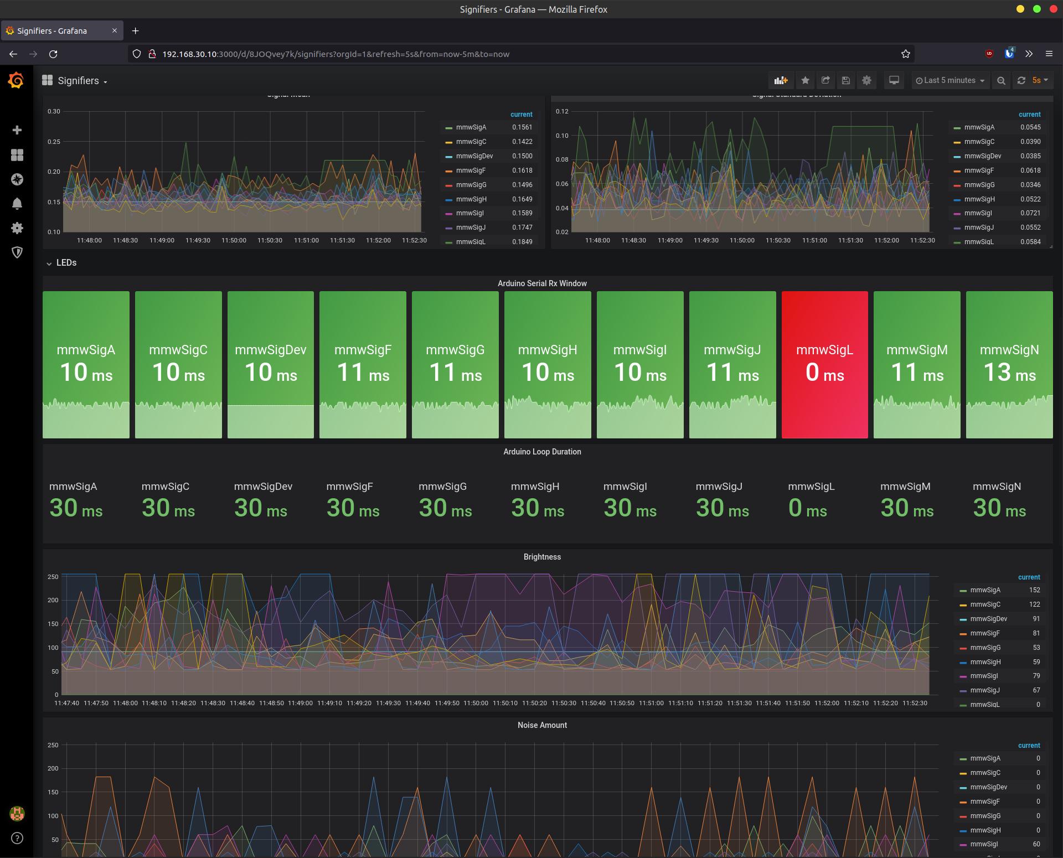The height and width of the screenshot is (858, 1063).
Task: Open the Create plus menu in sidebar
Action: 17,130
